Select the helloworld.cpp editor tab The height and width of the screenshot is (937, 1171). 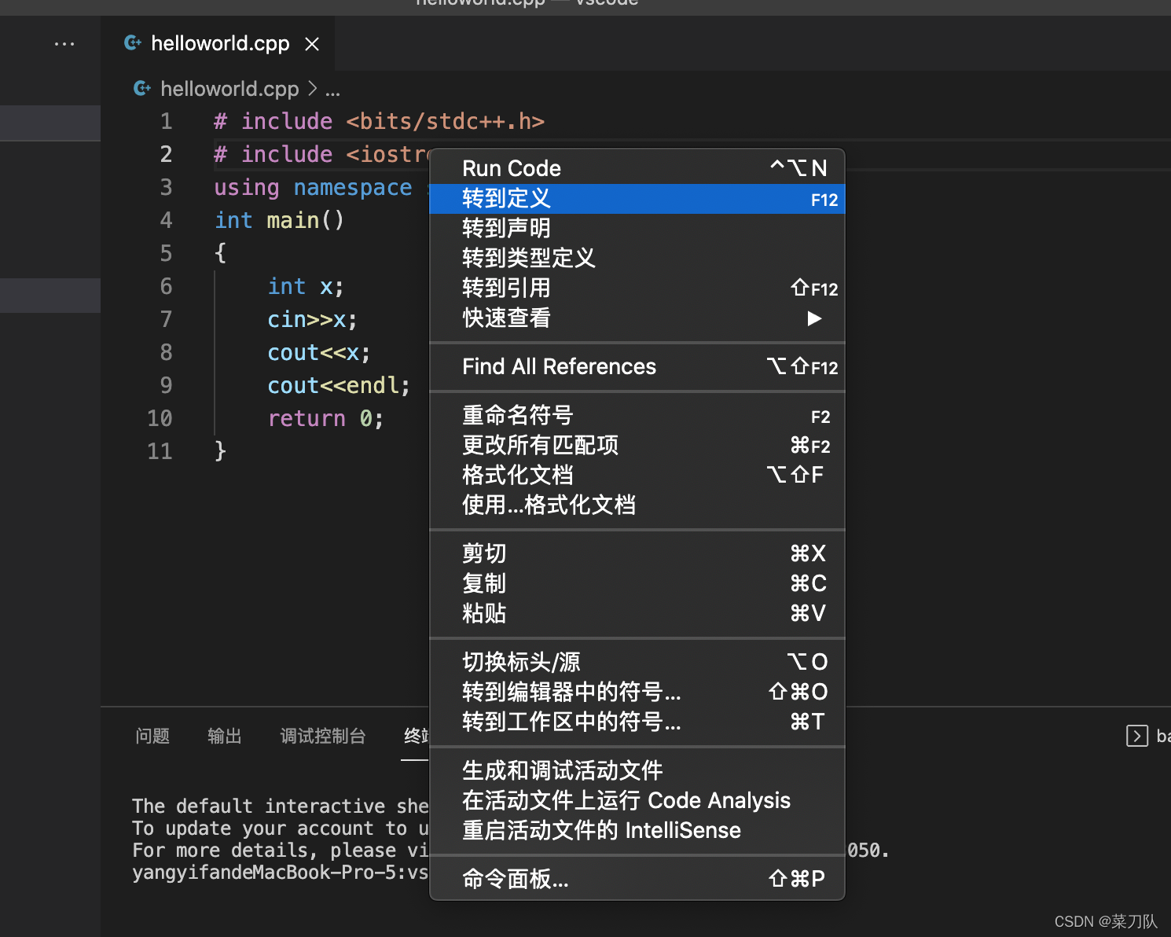(218, 43)
